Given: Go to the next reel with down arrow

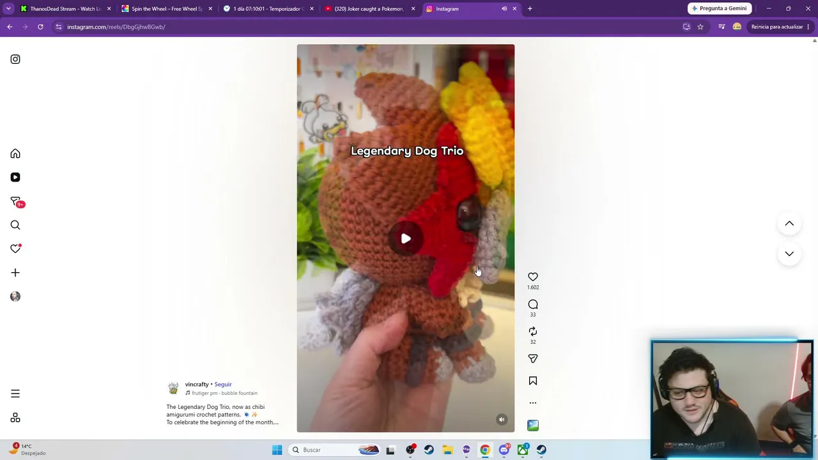Looking at the screenshot, I should tap(789, 254).
